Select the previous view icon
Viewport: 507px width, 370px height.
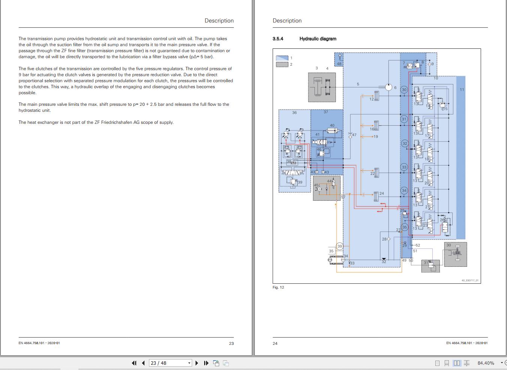(216, 363)
